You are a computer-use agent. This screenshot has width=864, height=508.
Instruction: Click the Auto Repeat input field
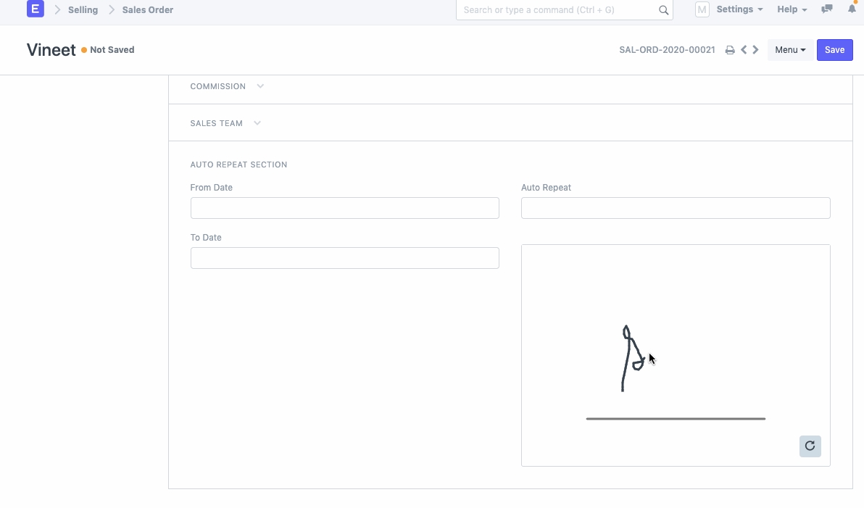[x=675, y=208]
